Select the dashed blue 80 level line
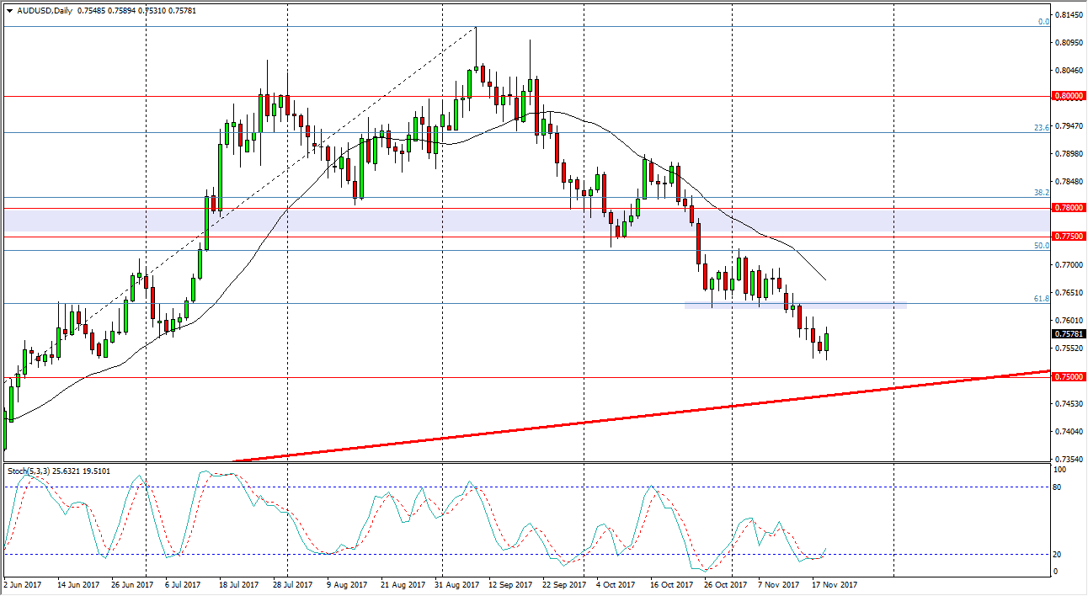 click(x=337, y=488)
